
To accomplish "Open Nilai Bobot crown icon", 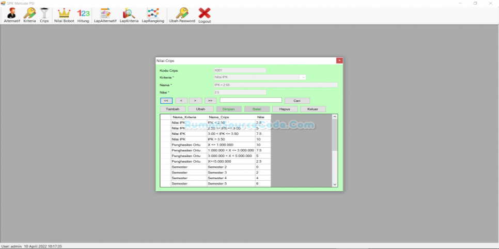I will click(x=64, y=14).
